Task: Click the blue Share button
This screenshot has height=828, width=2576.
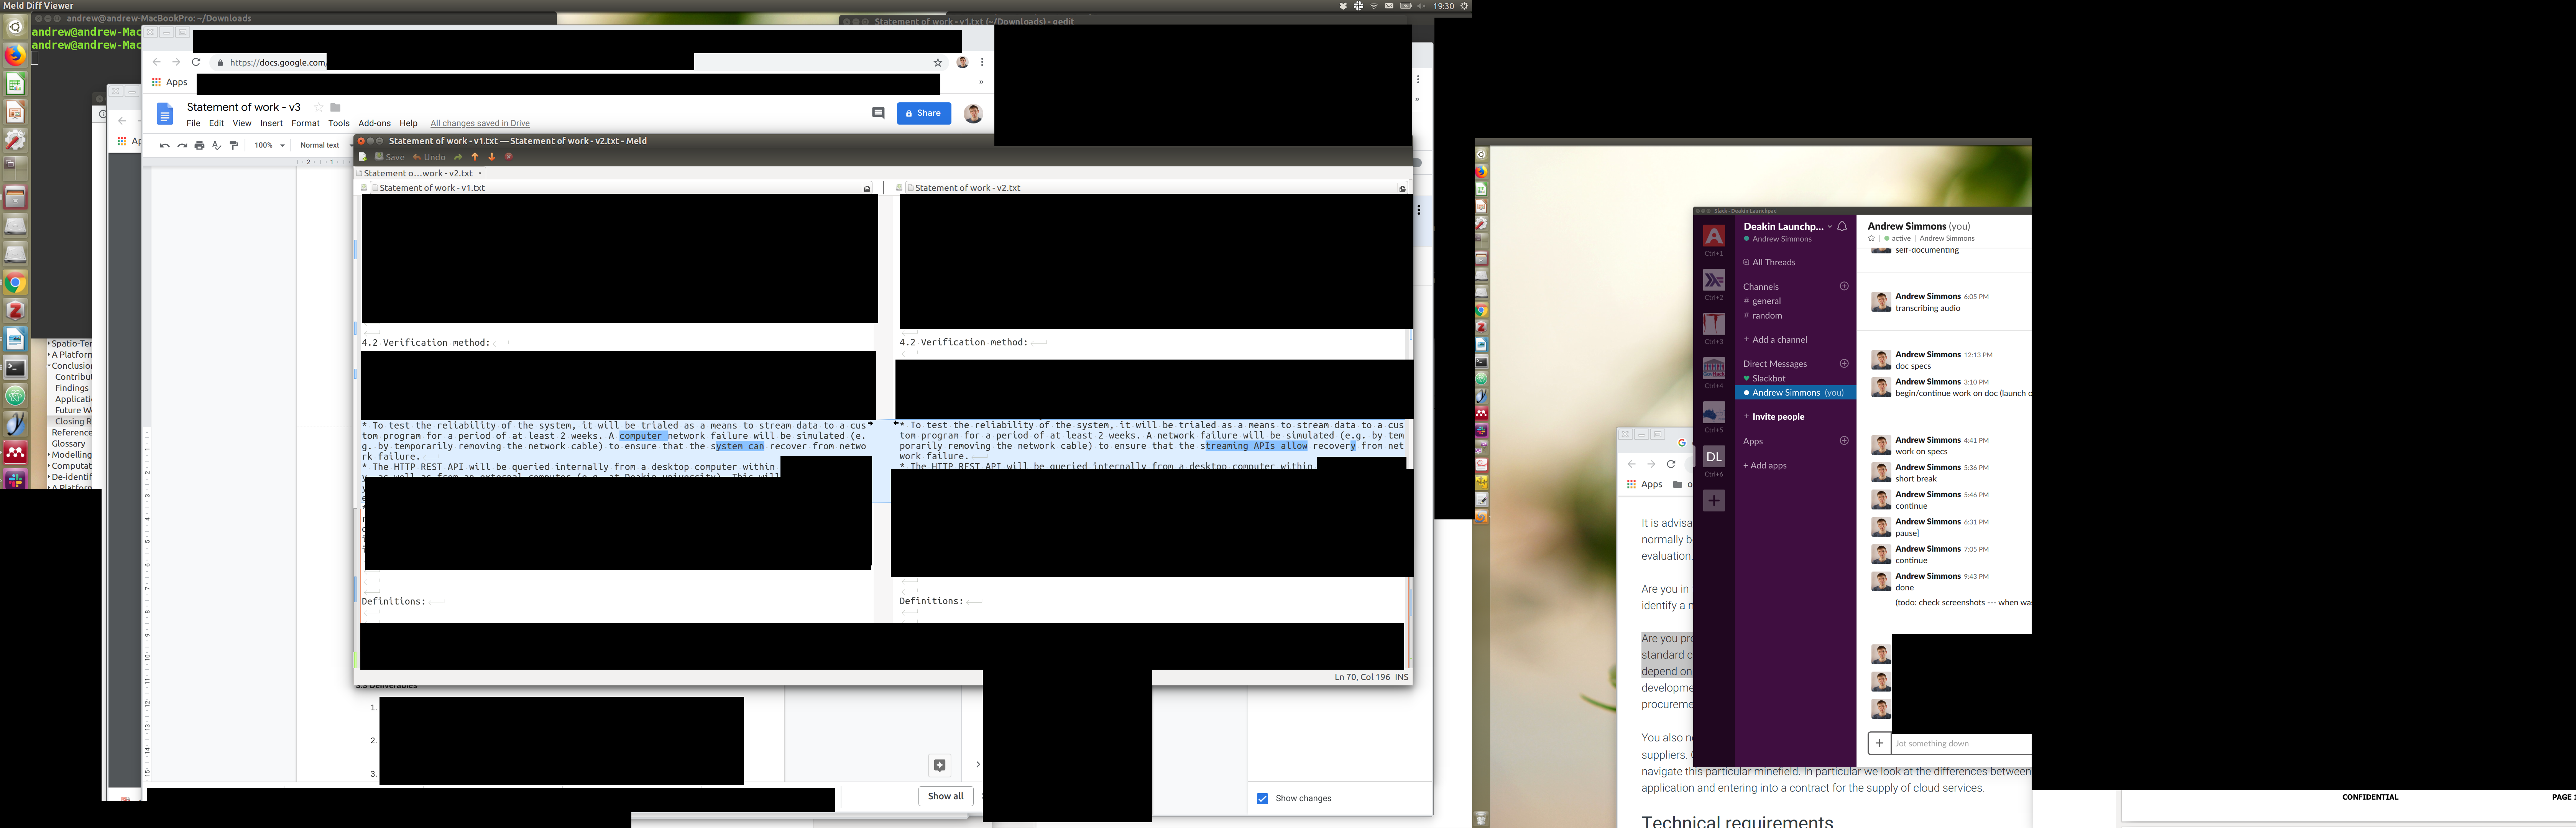Action: pos(923,113)
